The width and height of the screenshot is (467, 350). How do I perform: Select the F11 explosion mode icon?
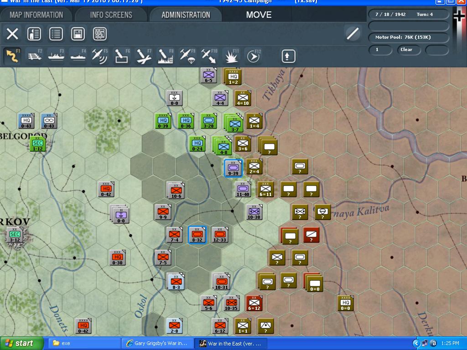(x=231, y=56)
